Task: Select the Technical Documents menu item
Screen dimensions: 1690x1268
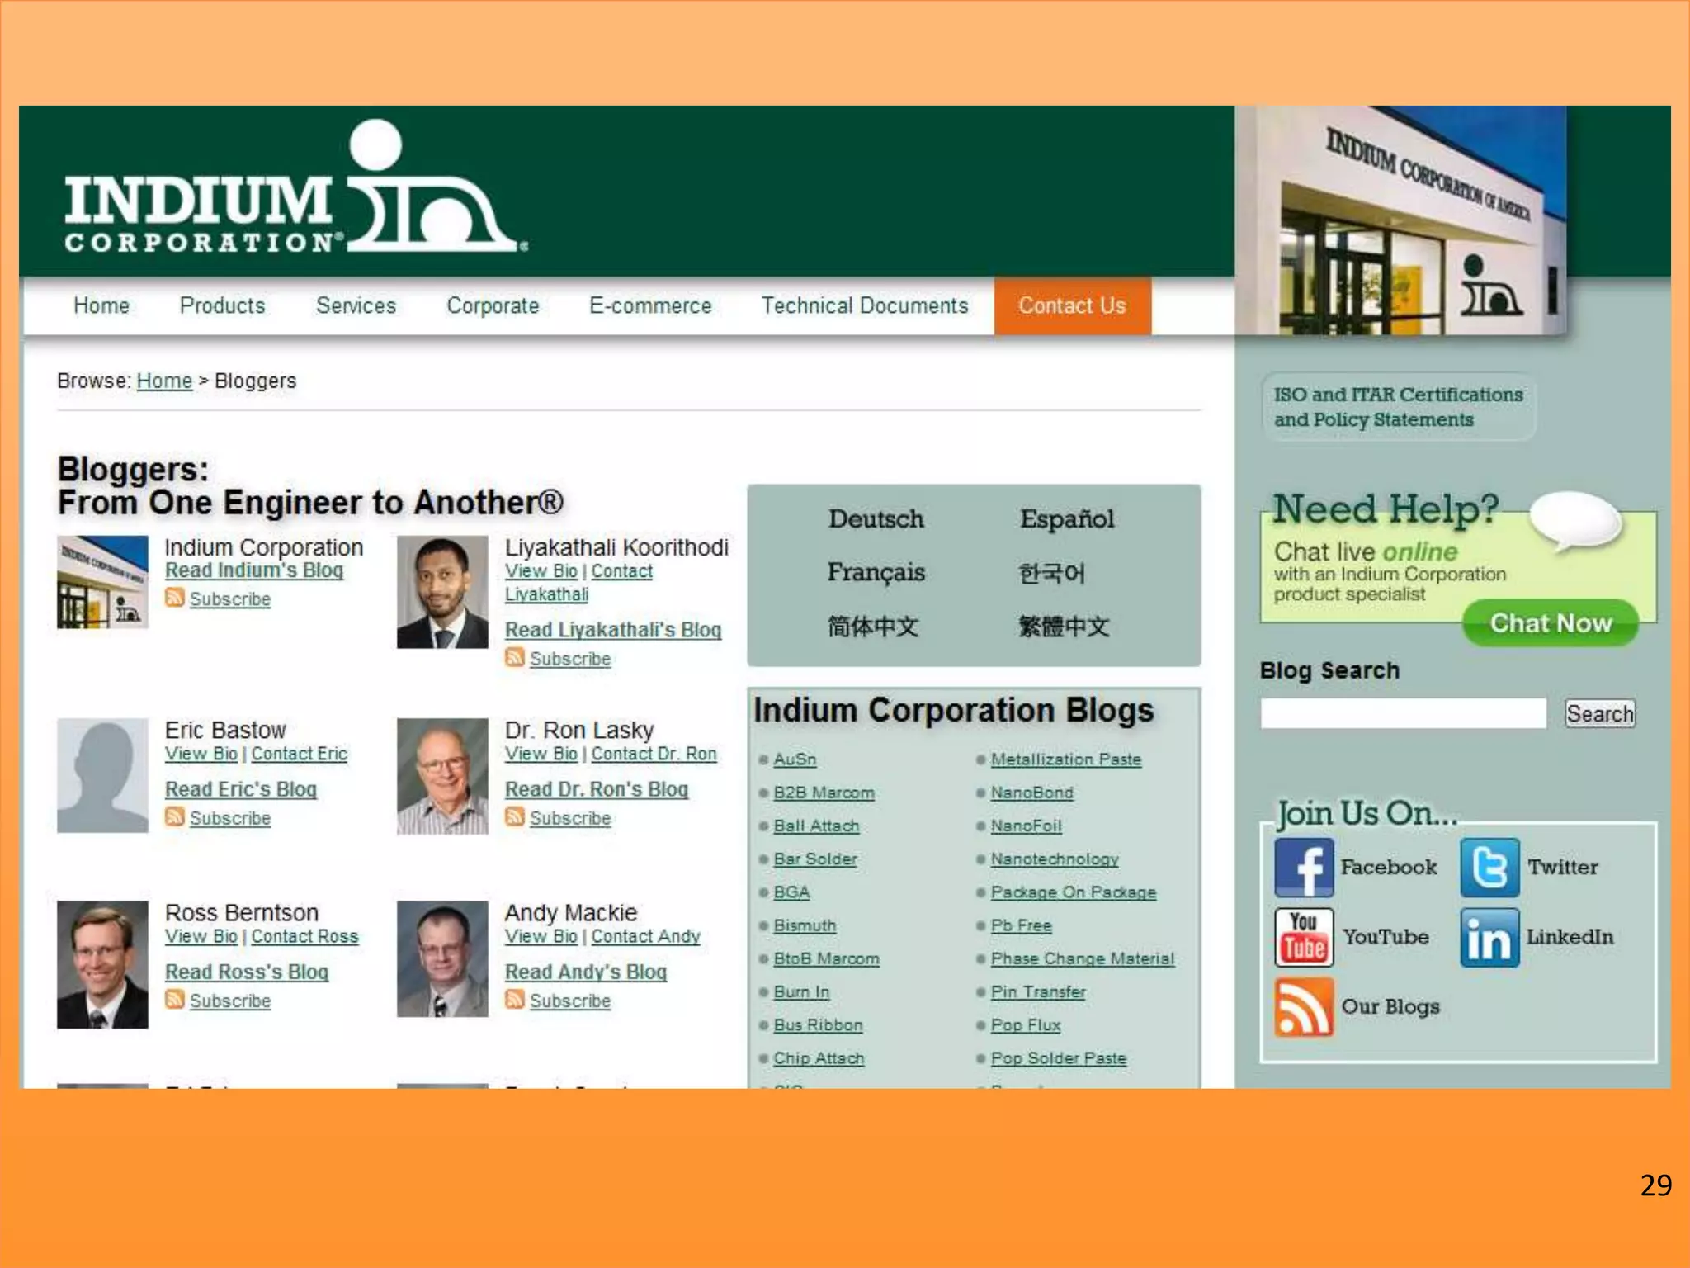Action: pyautogui.click(x=864, y=306)
